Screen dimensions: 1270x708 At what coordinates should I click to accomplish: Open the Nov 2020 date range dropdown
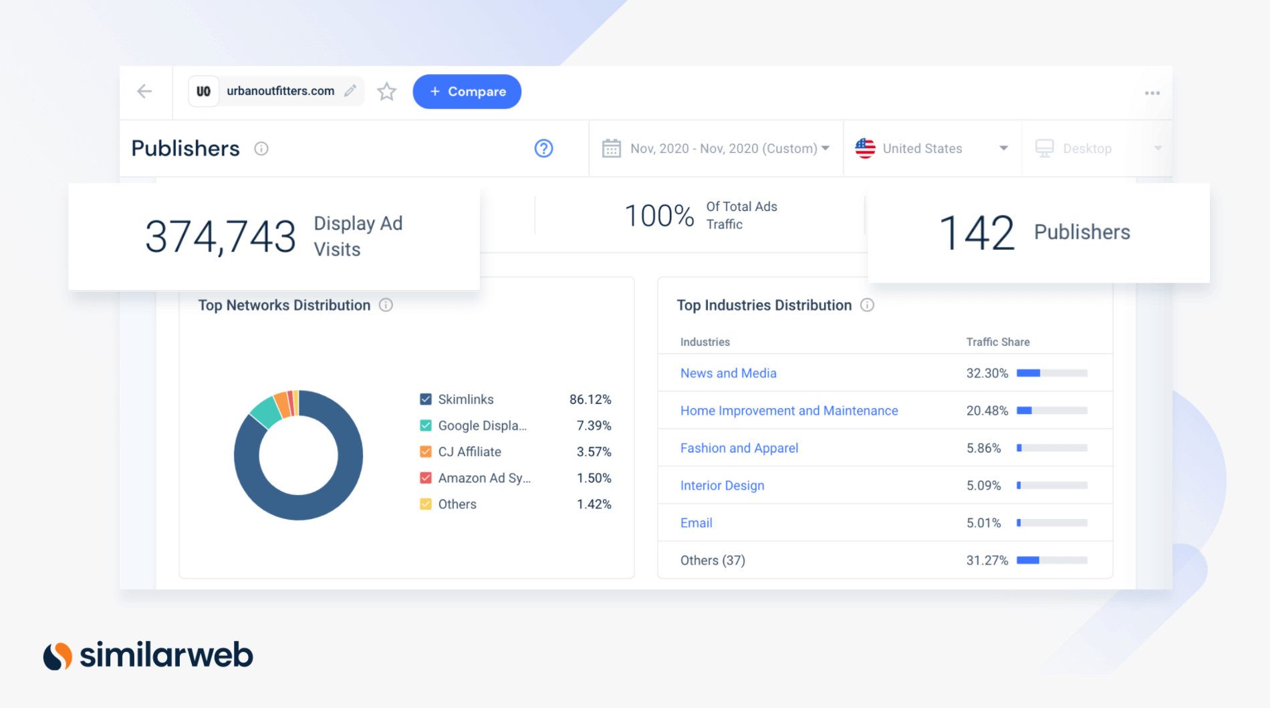click(716, 148)
